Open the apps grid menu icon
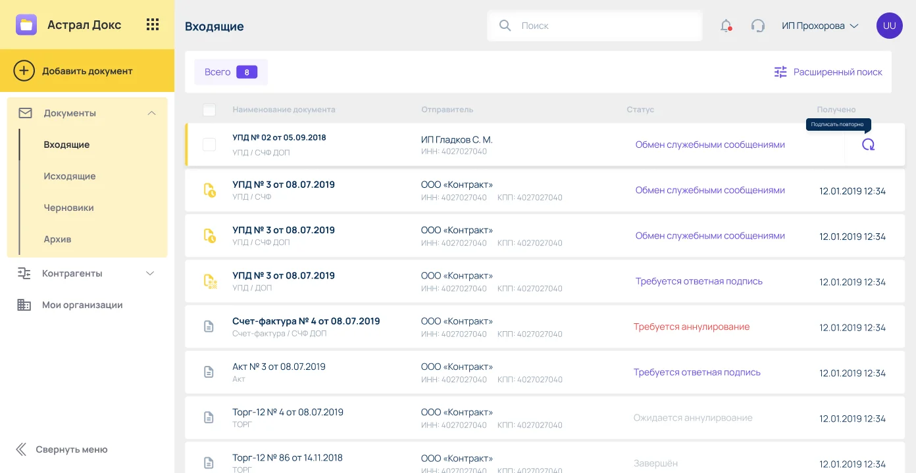Image resolution: width=916 pixels, height=473 pixels. (x=153, y=25)
